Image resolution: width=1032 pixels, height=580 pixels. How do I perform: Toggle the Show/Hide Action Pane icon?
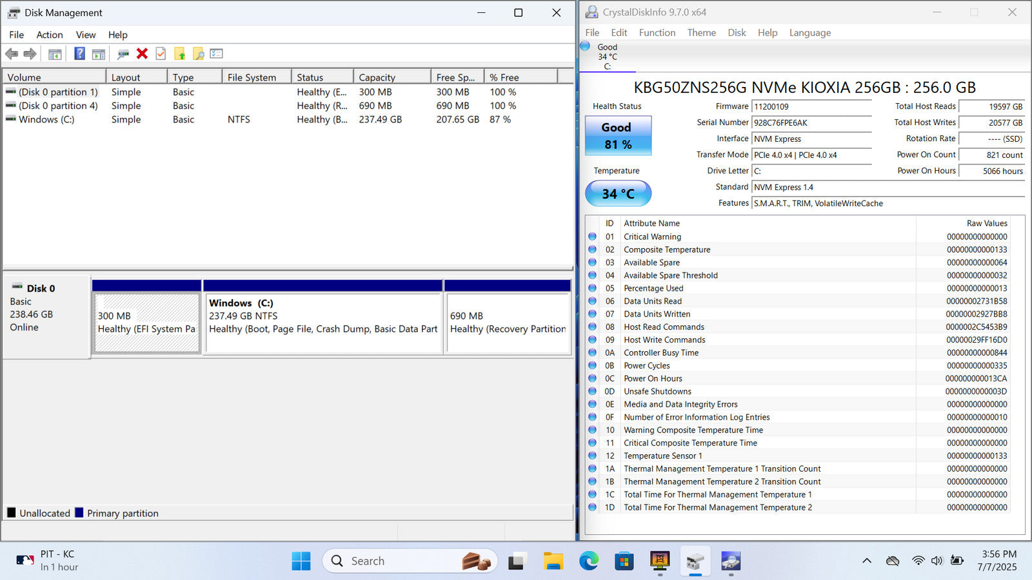99,54
